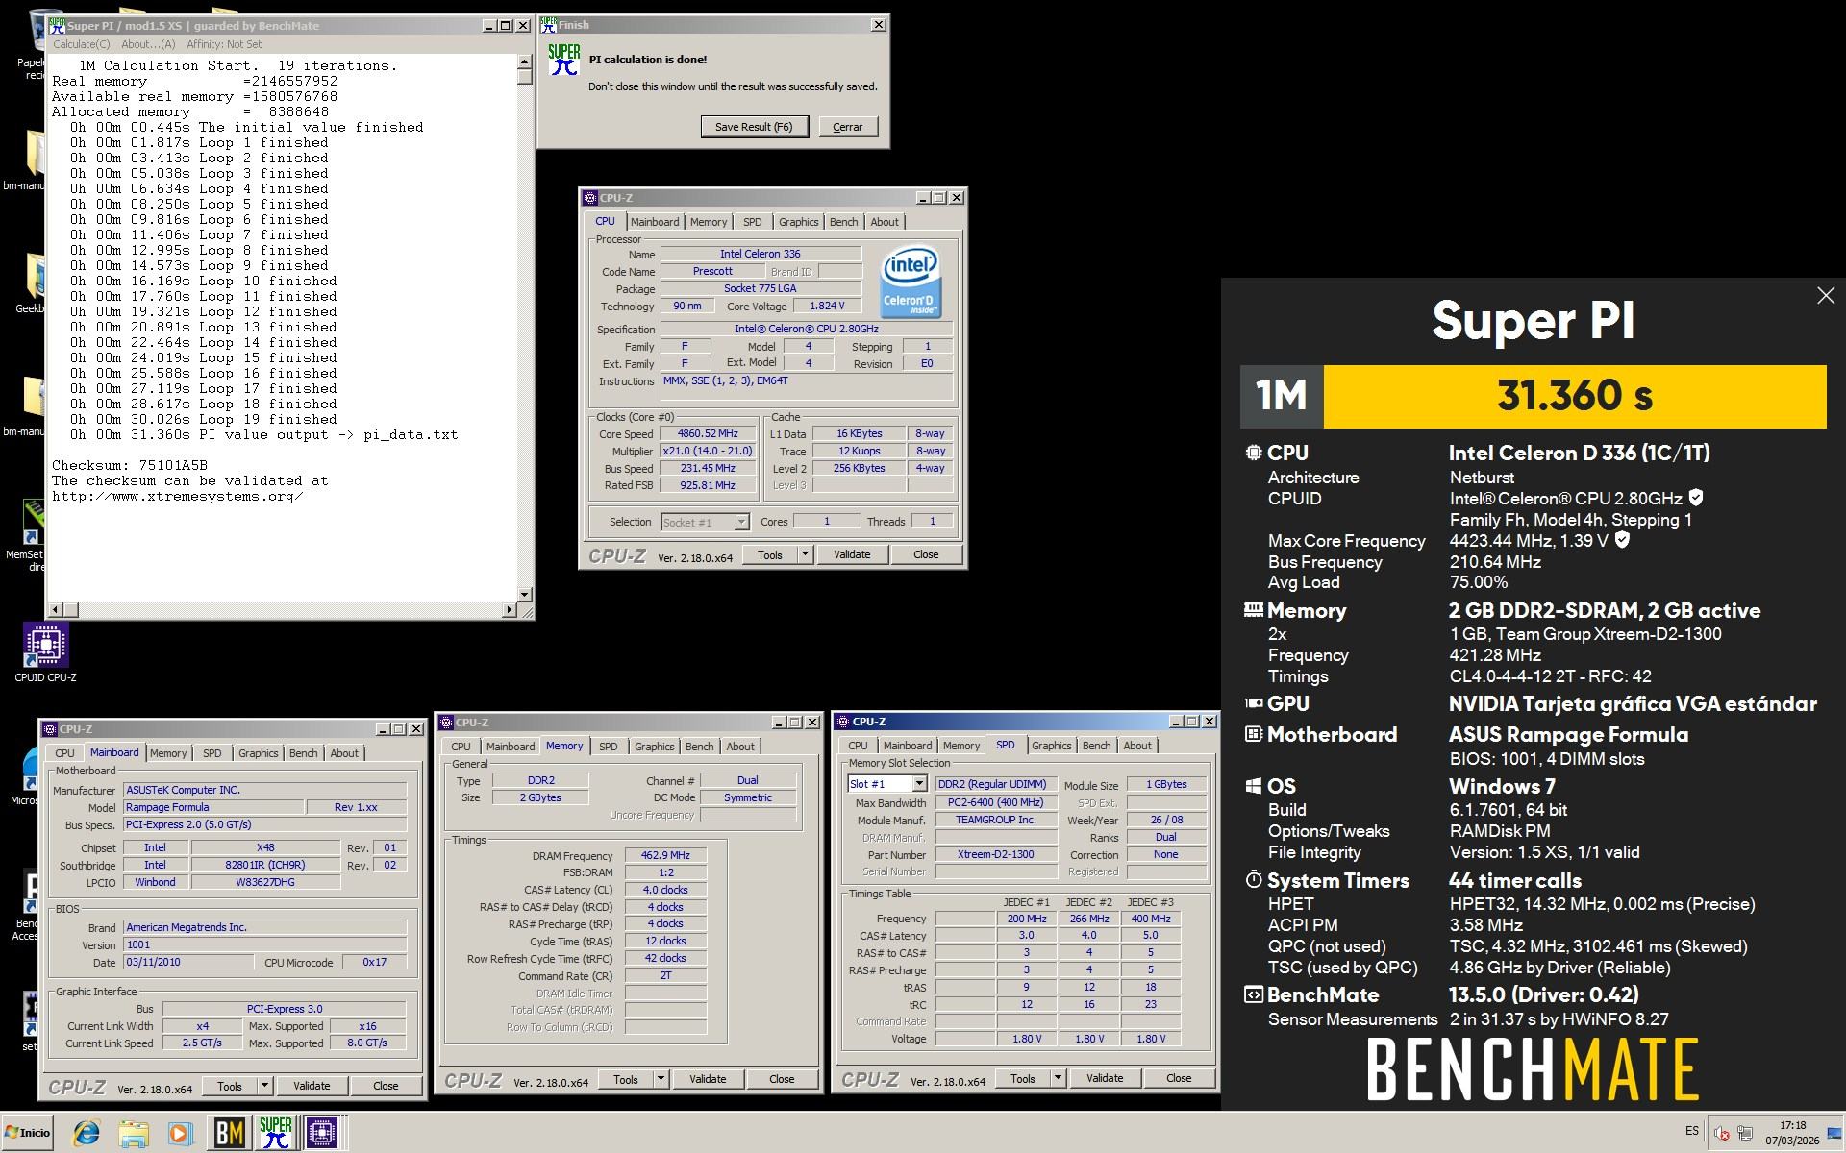Click Save Result (F6) button

pyautogui.click(x=754, y=127)
